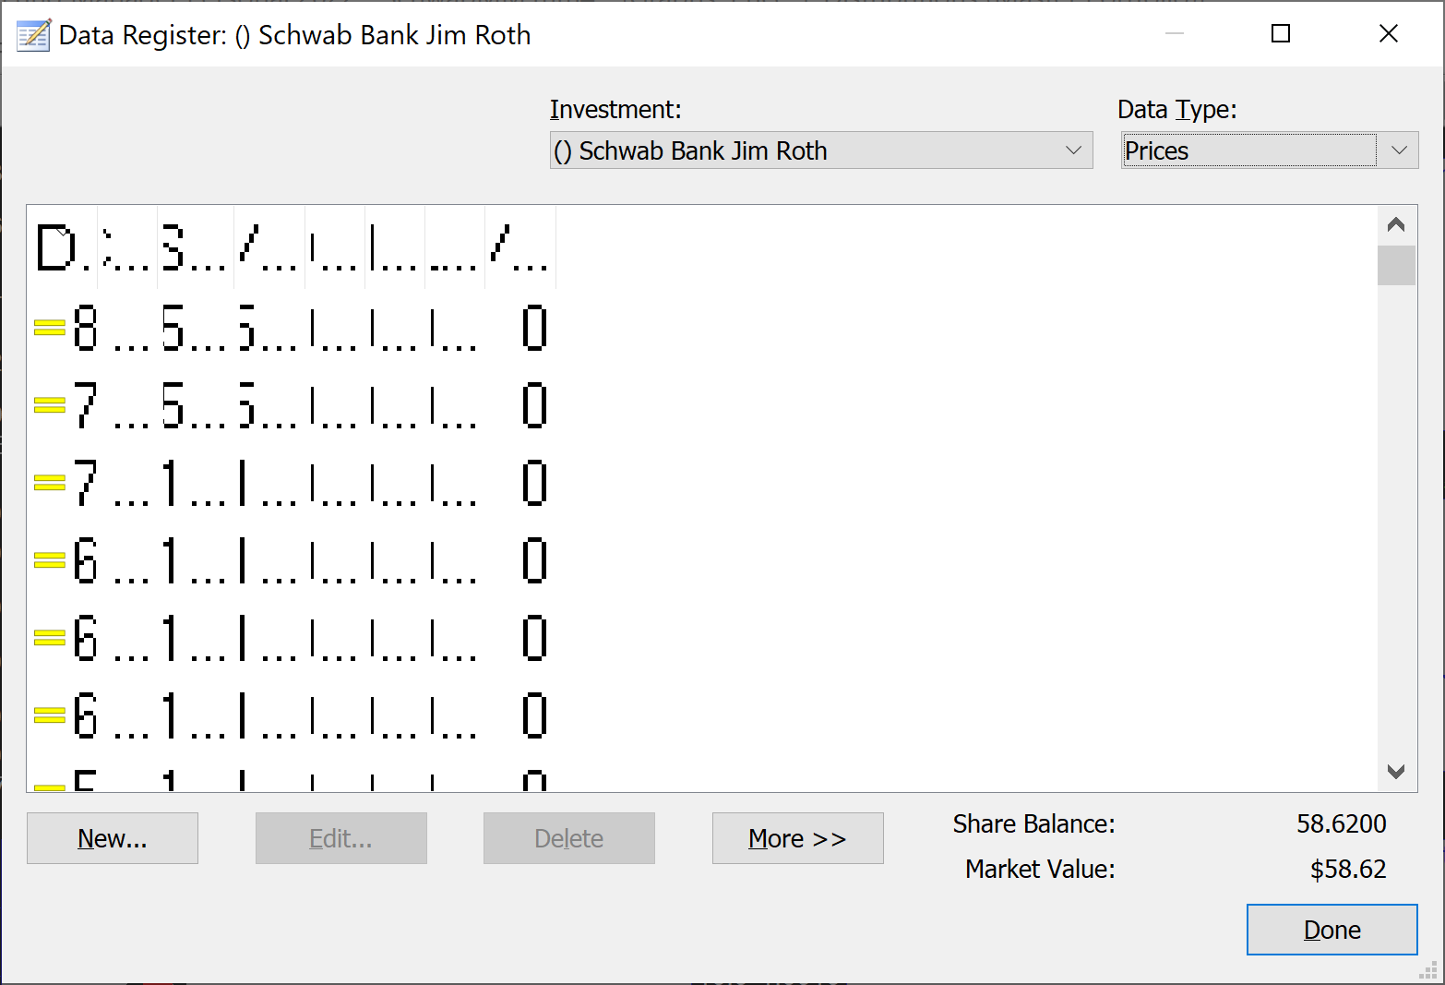Viewport: 1445px width, 985px height.
Task: Click the scroll down arrow of the list
Action: (x=1396, y=772)
